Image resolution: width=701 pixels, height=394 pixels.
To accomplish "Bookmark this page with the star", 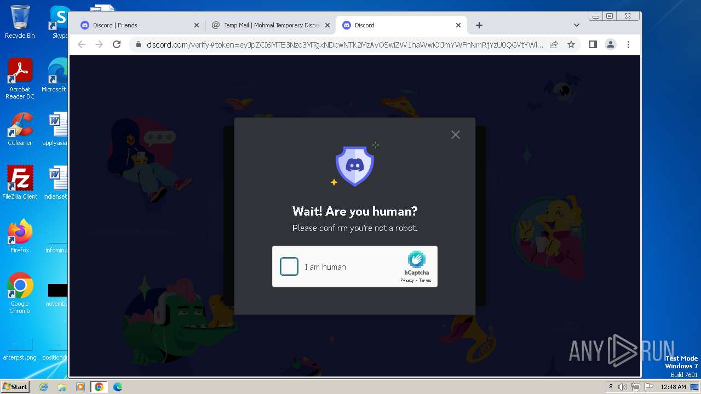I will pyautogui.click(x=571, y=44).
